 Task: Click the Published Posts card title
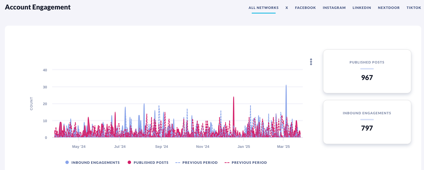point(367,62)
